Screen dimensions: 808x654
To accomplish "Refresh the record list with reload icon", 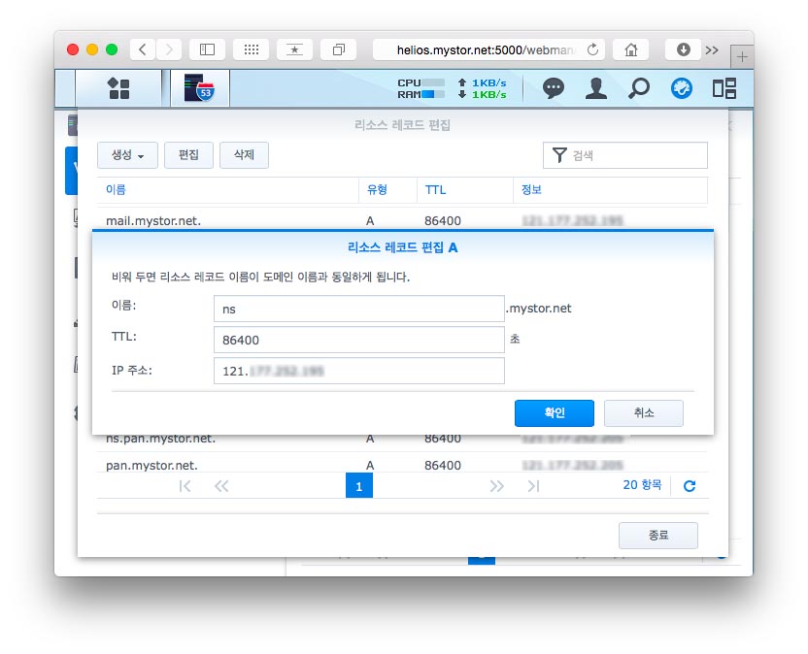I will (690, 486).
